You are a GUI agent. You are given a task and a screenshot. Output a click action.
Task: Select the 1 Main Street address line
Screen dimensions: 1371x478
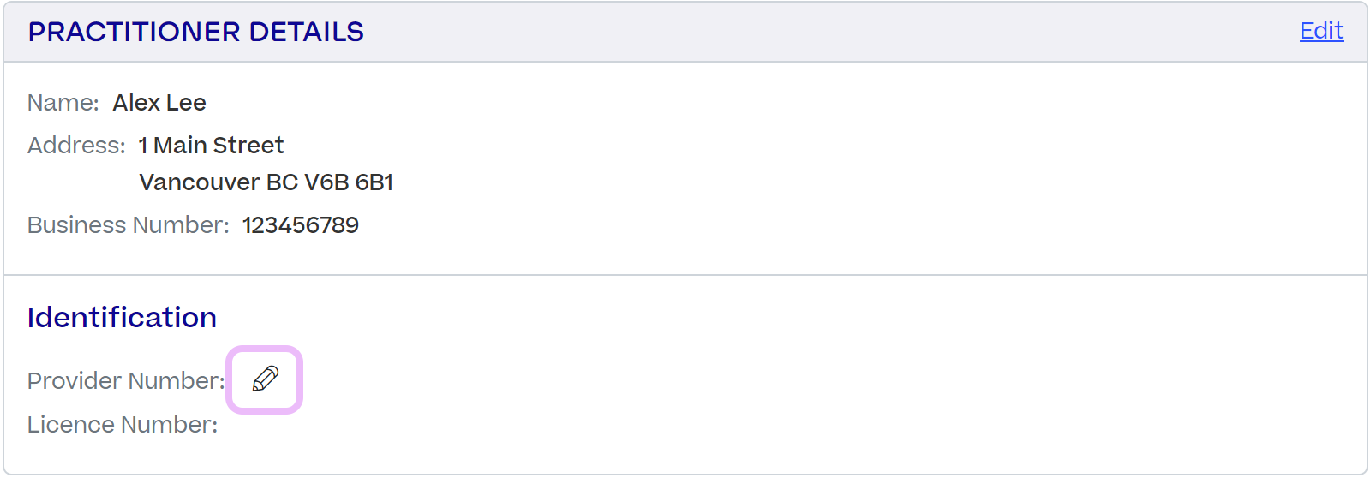pos(211,146)
